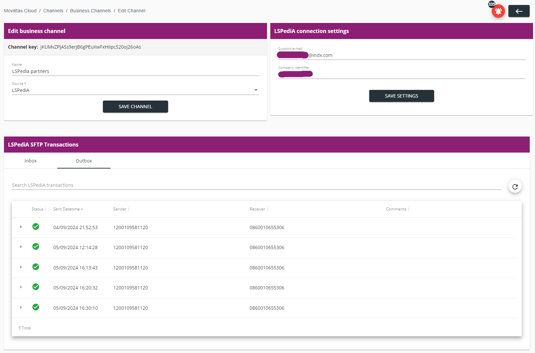
Task: Focus the Support e-mail field
Action: click(401, 55)
